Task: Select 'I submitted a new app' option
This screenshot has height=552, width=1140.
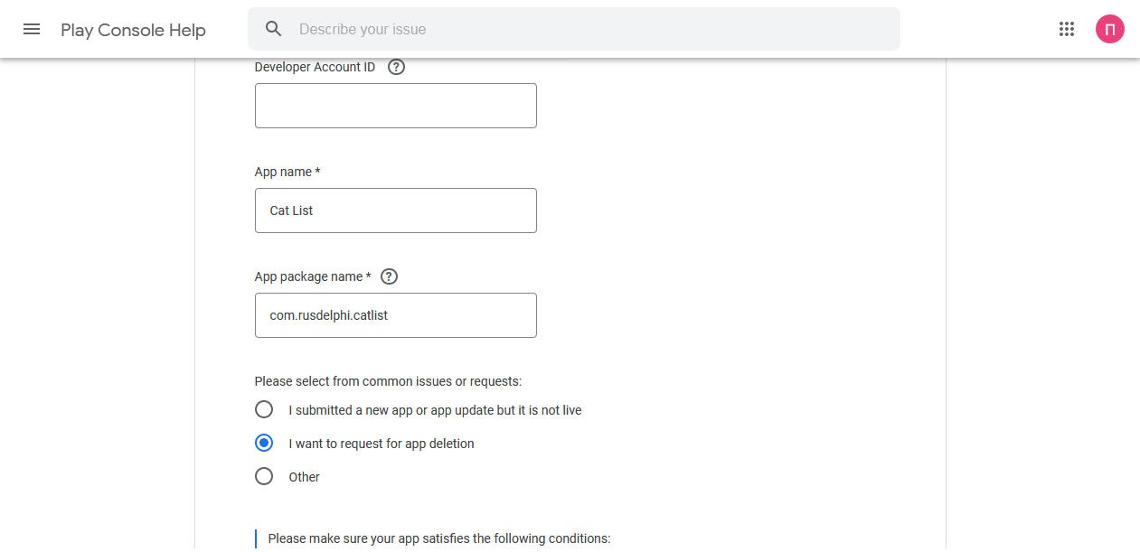Action: point(264,410)
